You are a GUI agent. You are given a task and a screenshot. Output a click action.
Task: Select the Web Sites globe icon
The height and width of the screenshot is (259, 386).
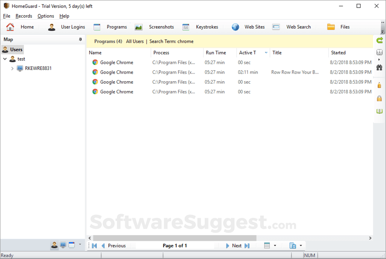coord(235,27)
